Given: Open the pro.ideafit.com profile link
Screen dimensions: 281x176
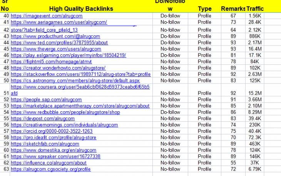Looking at the screenshot, I should (54, 137).
